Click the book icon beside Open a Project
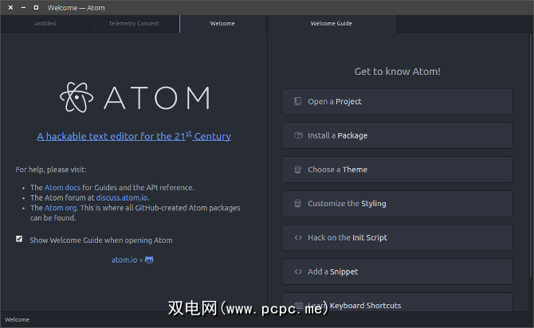This screenshot has height=328, width=534. (x=297, y=102)
